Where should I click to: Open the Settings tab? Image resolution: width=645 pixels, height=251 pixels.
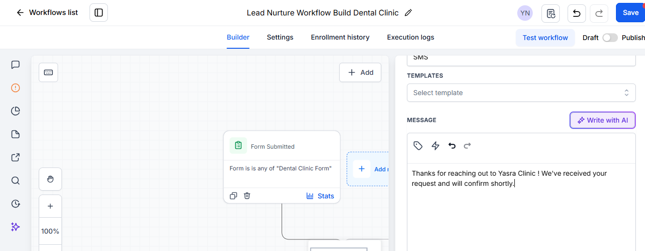coord(280,37)
